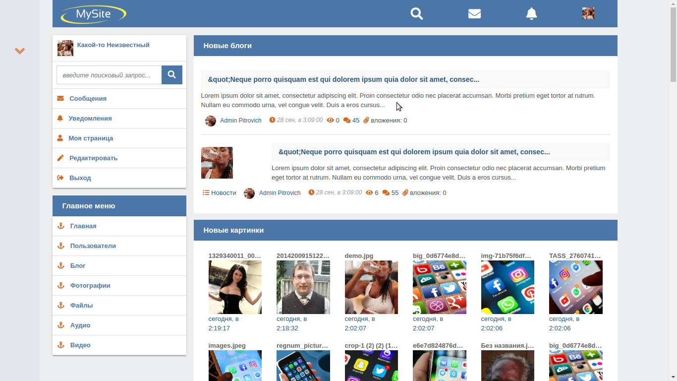Image resolution: width=677 pixels, height=381 pixels.
Task: Open the regnum_pictur... image thumbnail
Action: pos(303,366)
